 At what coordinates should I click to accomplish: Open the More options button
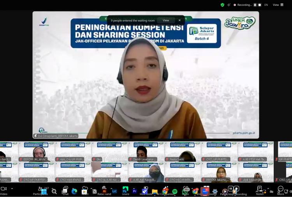[280, 191]
